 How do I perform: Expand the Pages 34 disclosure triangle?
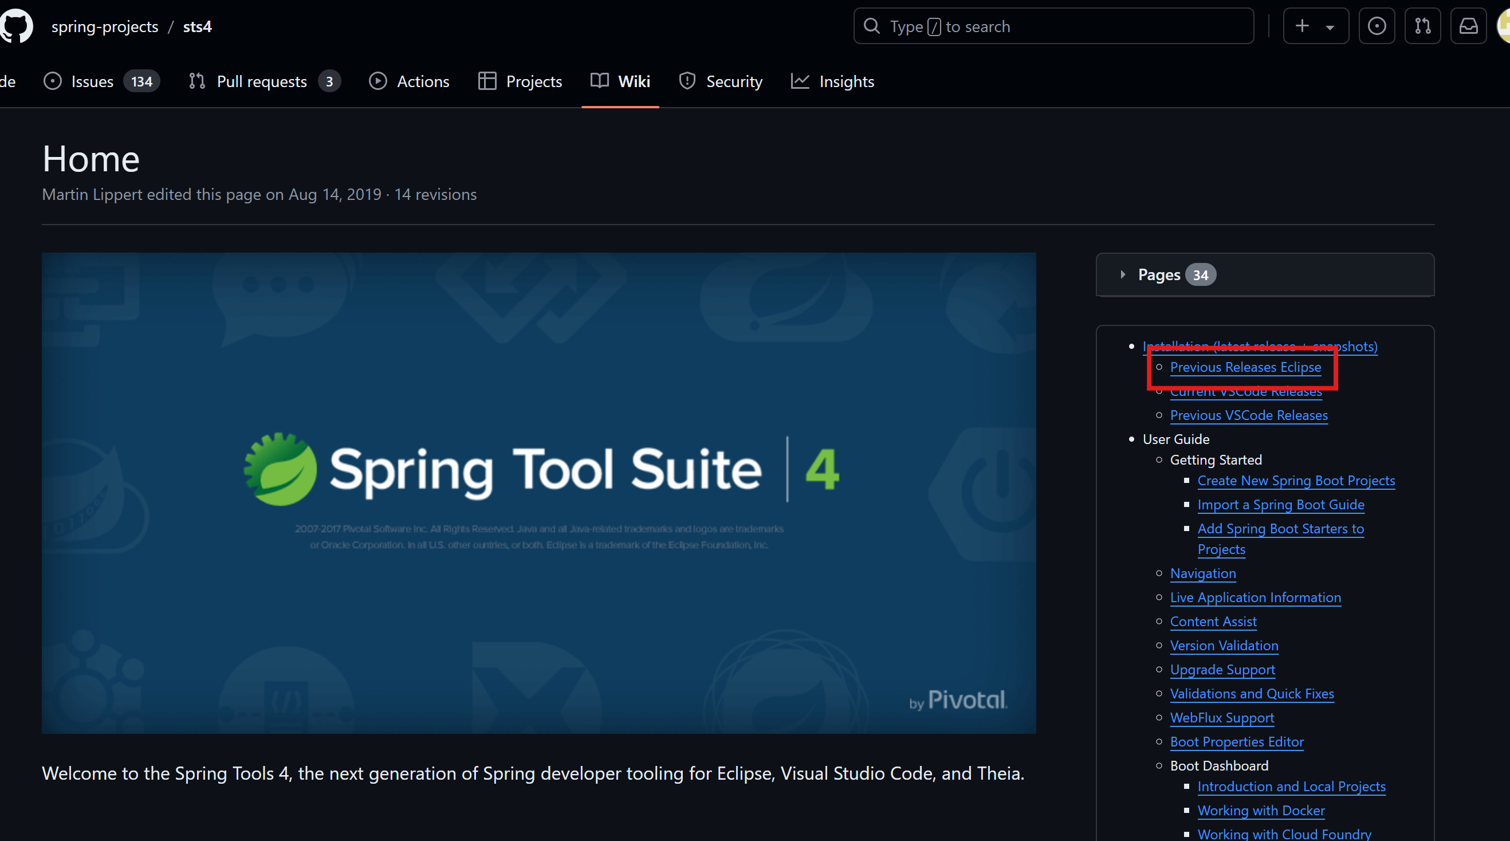point(1123,275)
